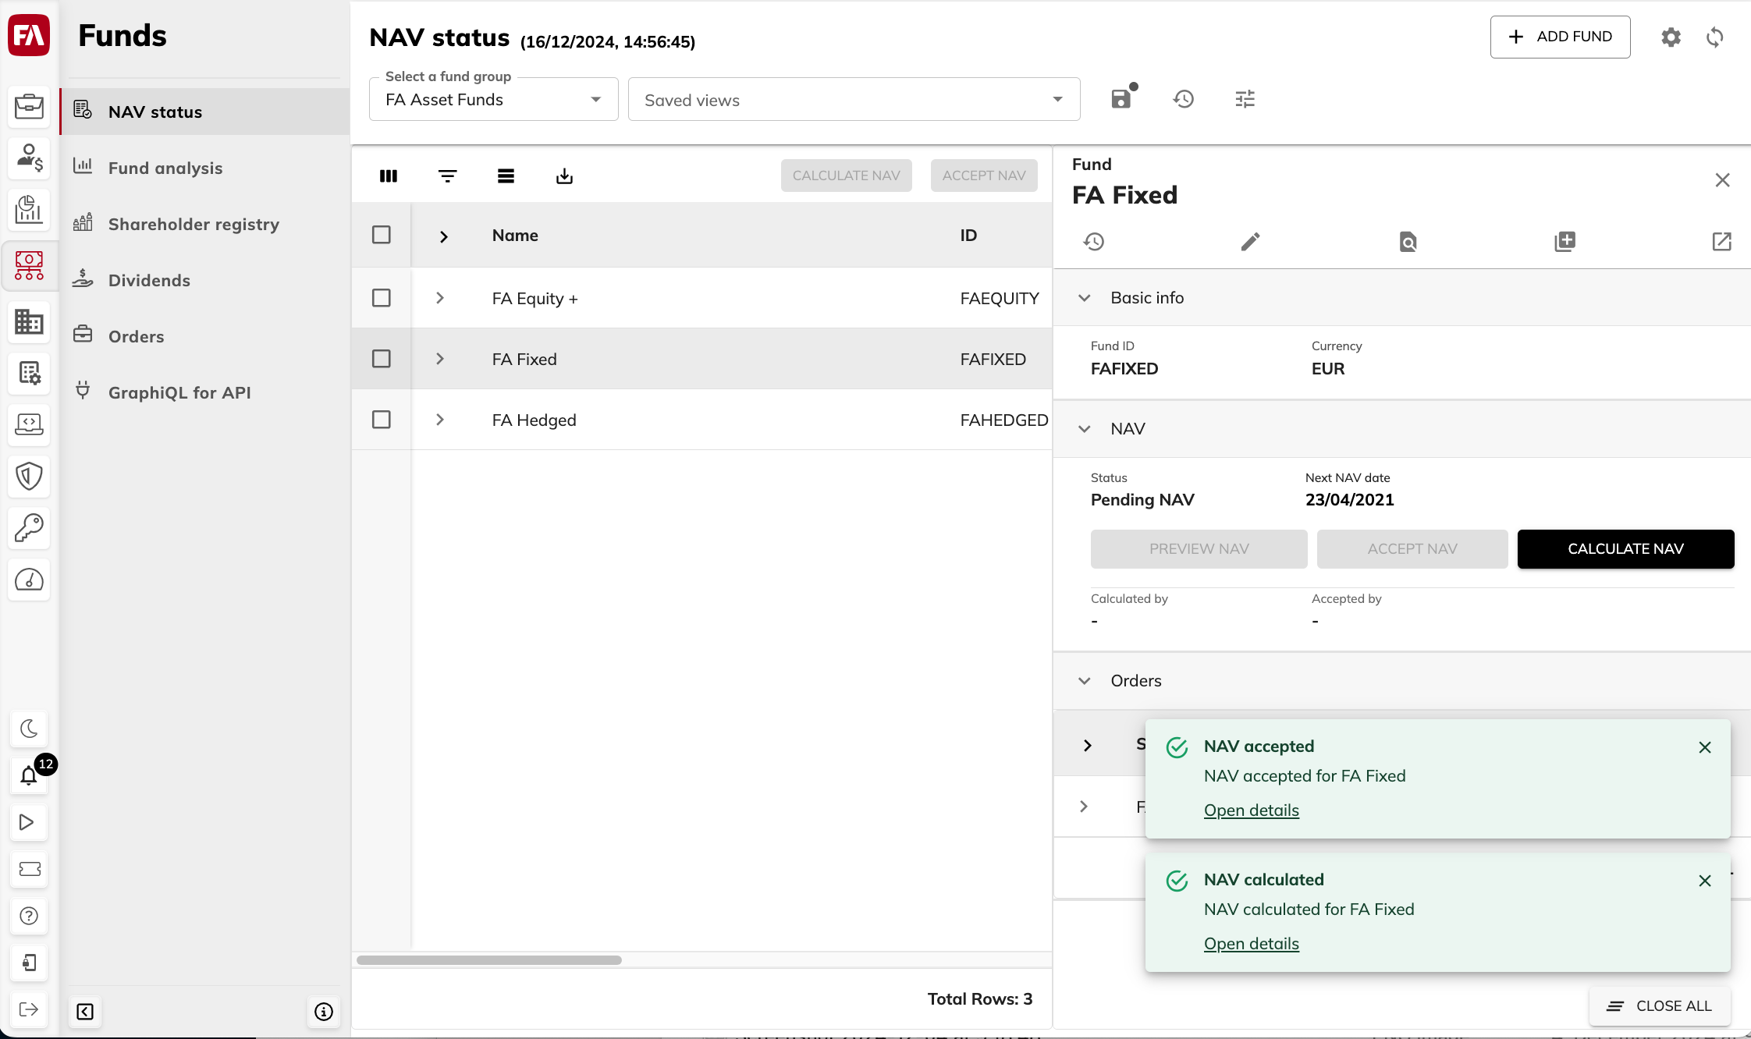Image resolution: width=1751 pixels, height=1039 pixels.
Task: Toggle checkbox for FA Equity+ row
Action: [x=381, y=297]
